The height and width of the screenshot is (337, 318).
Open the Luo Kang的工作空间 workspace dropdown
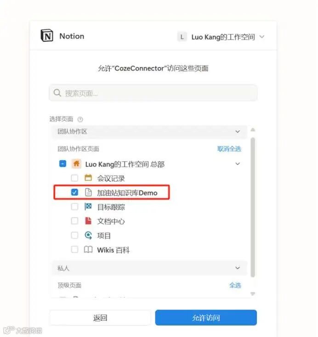221,37
